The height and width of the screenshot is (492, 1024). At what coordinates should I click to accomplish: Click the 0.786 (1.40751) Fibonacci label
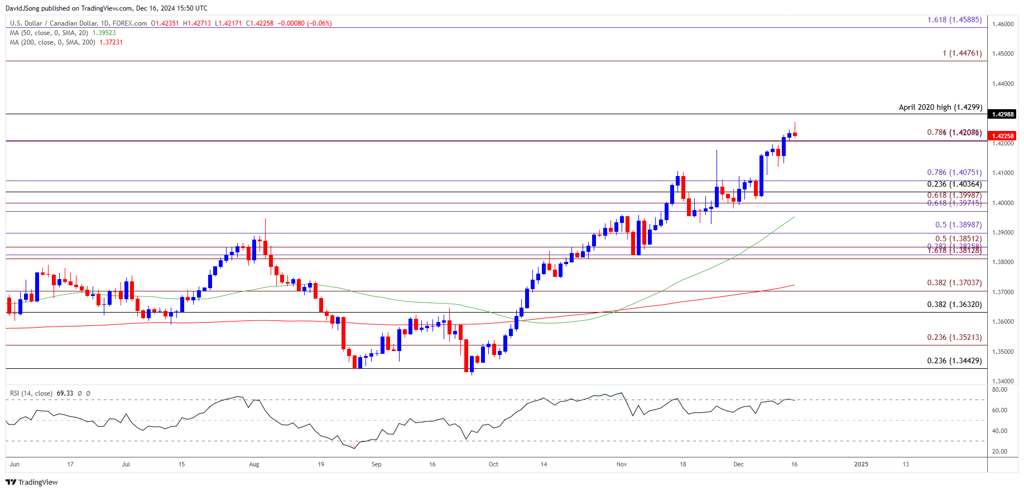pos(954,172)
